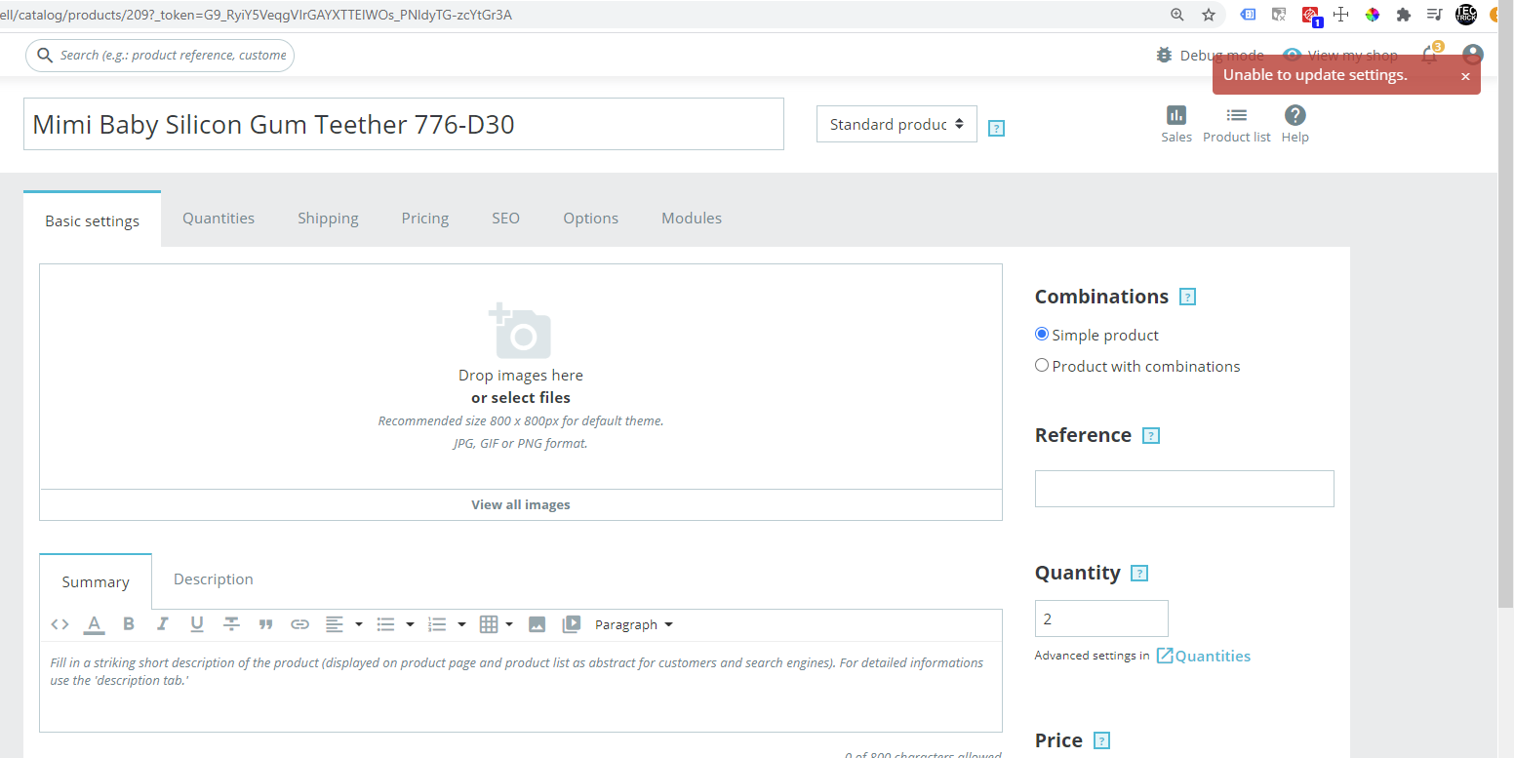Image resolution: width=1514 pixels, height=758 pixels.
Task: Click the Price help icon
Action: point(1101,740)
